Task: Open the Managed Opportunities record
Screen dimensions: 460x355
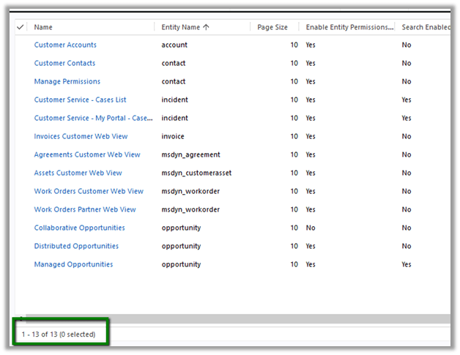Action: coord(73,264)
